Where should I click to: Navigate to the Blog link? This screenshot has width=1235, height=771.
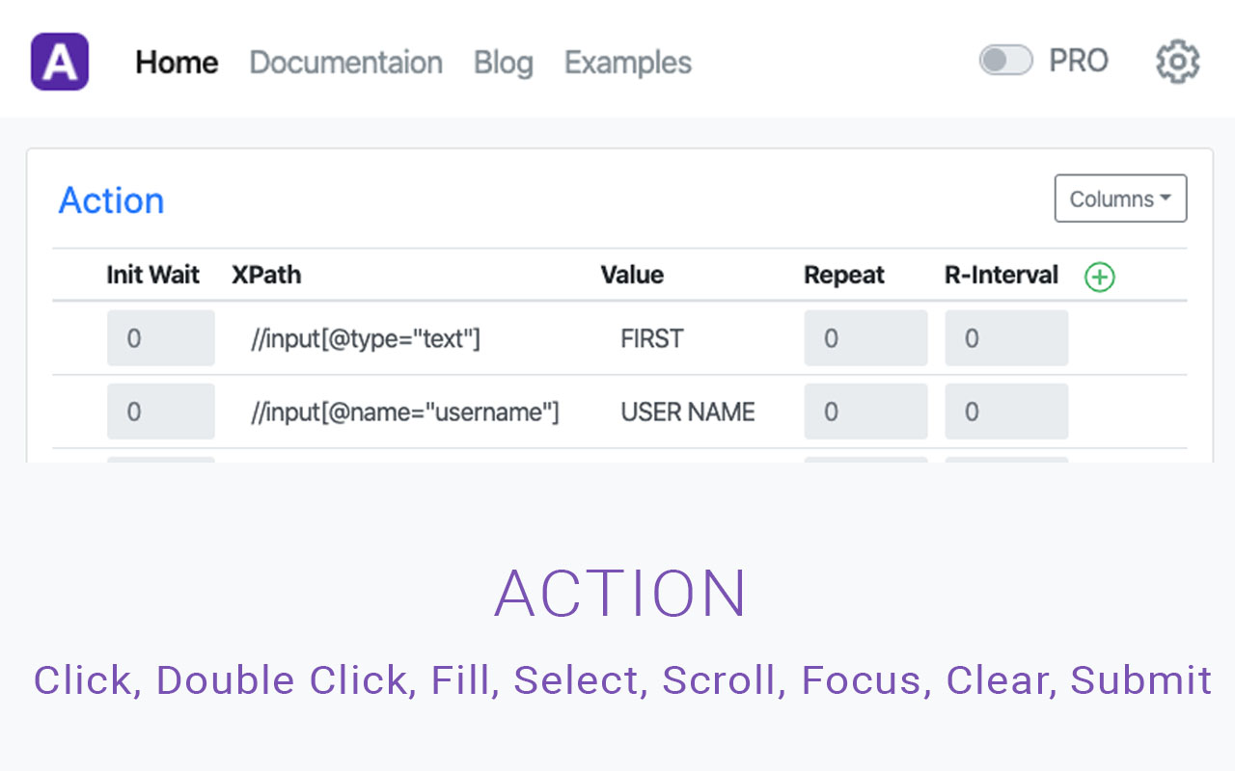tap(503, 63)
